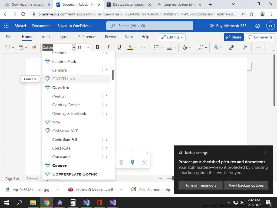Open the Comments pane button

click(x=260, y=37)
